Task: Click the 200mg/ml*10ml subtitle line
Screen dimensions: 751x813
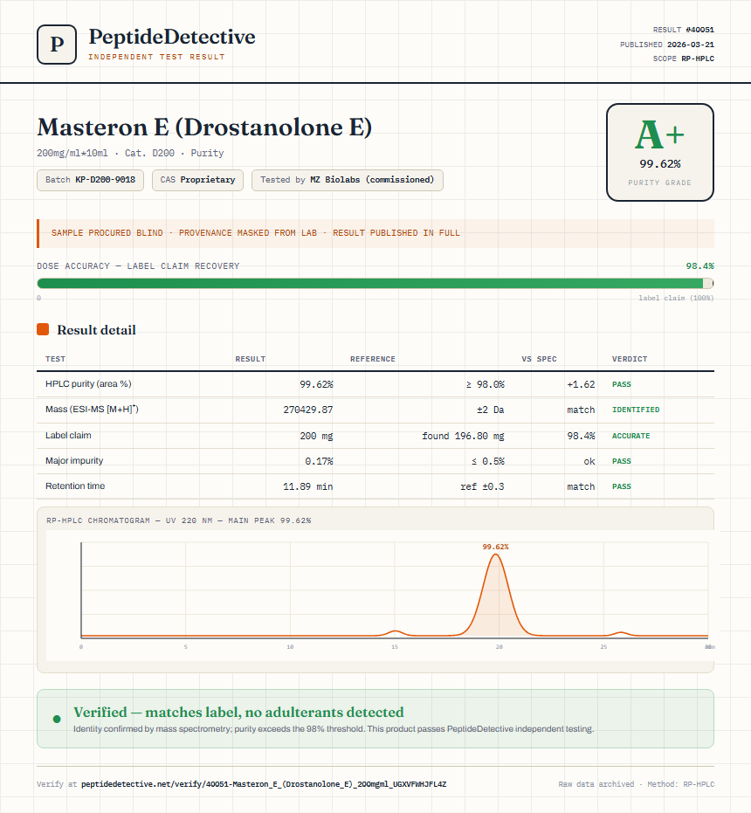Action: pyautogui.click(x=130, y=153)
